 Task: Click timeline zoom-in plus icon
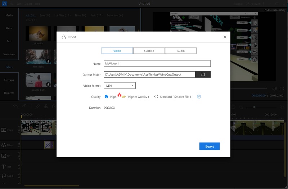pos(282,107)
